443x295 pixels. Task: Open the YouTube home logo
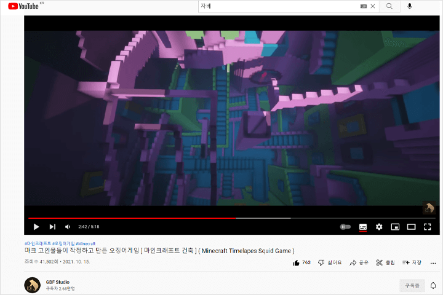[23, 6]
